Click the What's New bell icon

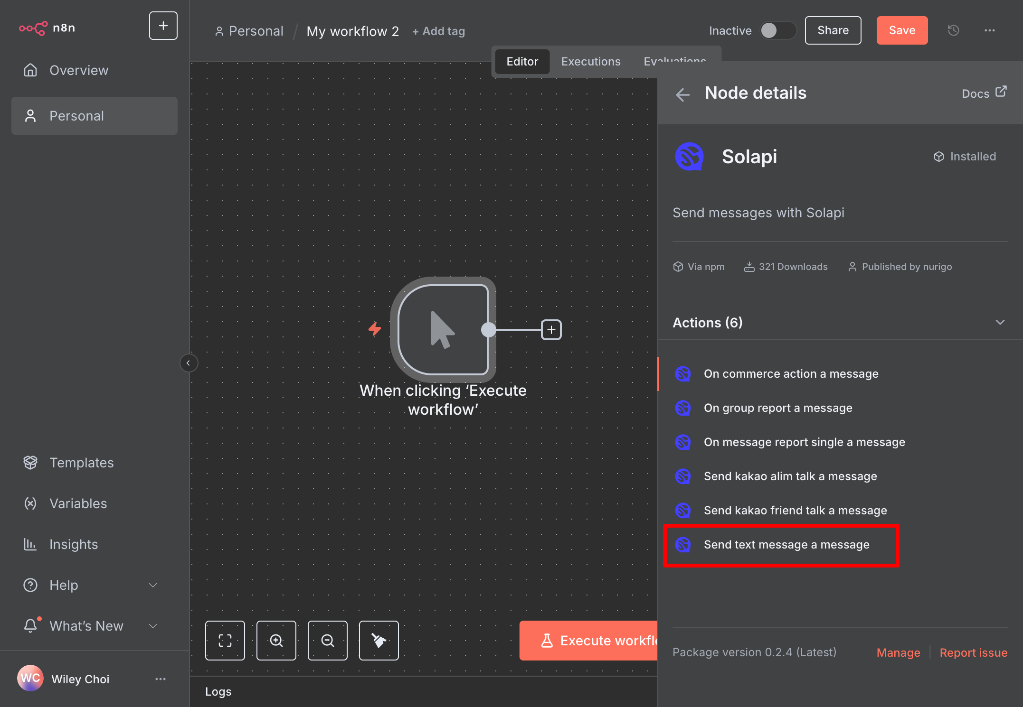pyautogui.click(x=31, y=625)
